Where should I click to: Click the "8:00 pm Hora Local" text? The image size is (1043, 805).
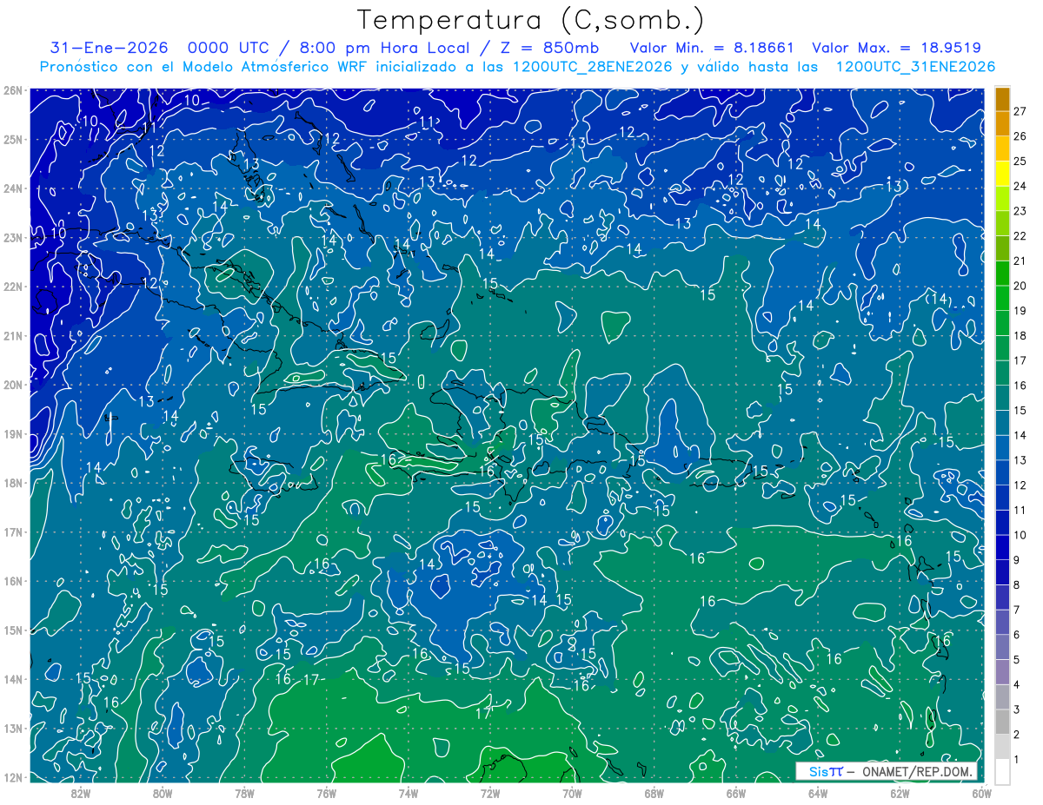point(387,48)
